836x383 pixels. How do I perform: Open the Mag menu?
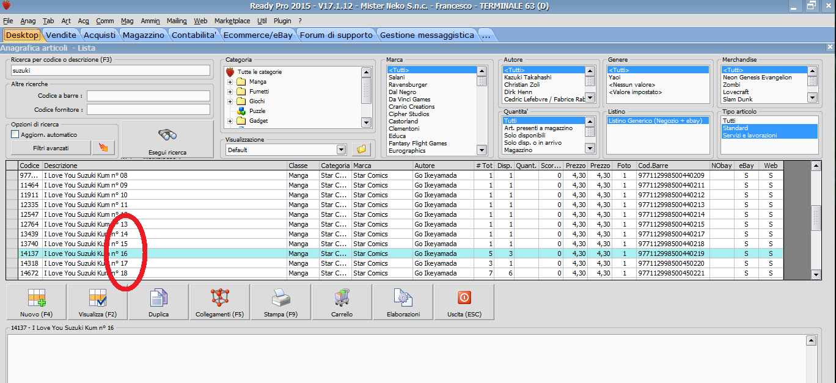click(x=127, y=21)
